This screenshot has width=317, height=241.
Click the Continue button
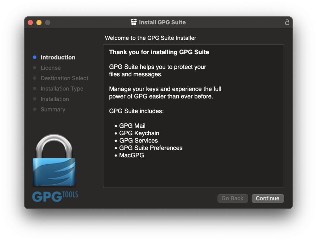click(267, 199)
